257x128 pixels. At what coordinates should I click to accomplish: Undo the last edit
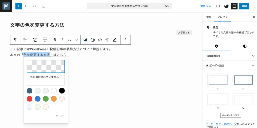tap(27, 6)
